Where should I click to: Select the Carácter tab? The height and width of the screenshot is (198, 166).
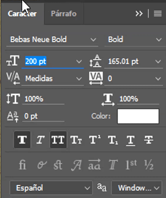(22, 14)
